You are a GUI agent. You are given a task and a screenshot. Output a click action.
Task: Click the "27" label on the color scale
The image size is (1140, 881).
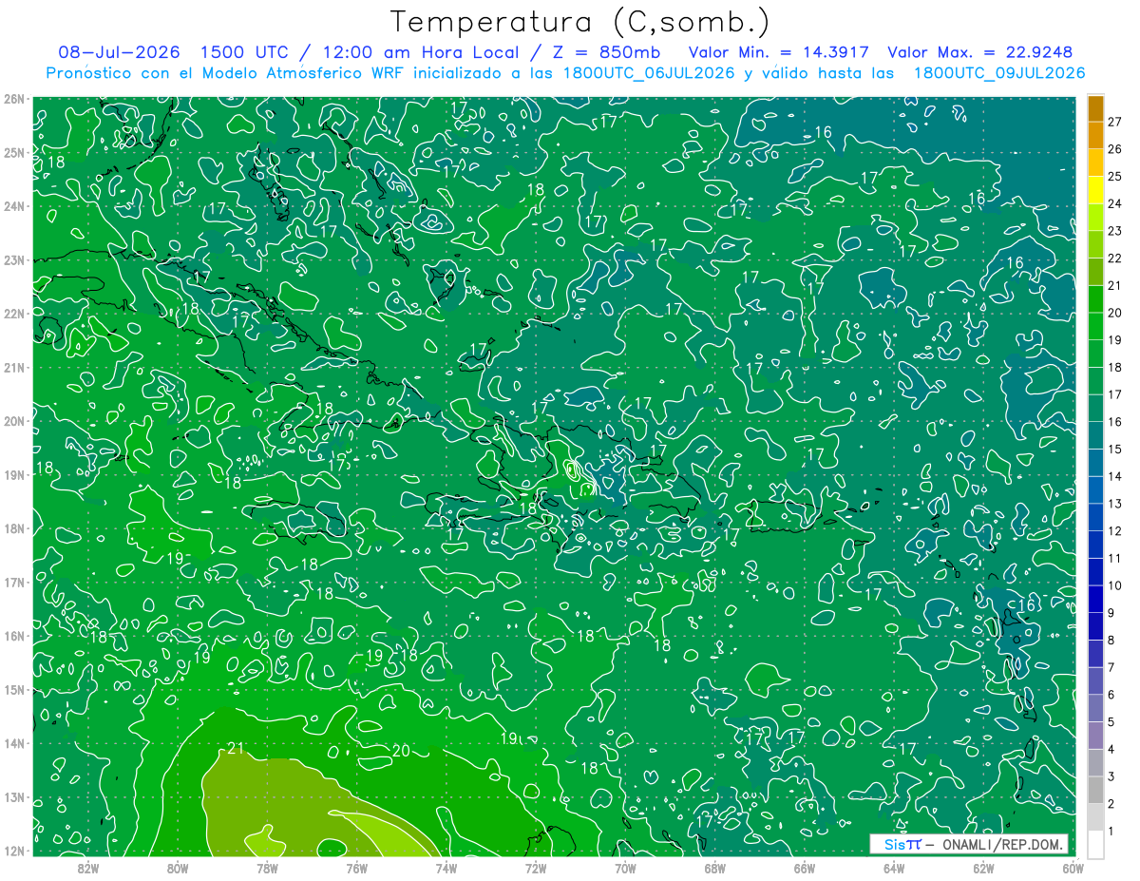tap(1115, 121)
